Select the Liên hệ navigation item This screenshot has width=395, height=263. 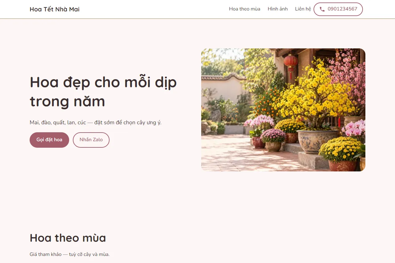303,9
